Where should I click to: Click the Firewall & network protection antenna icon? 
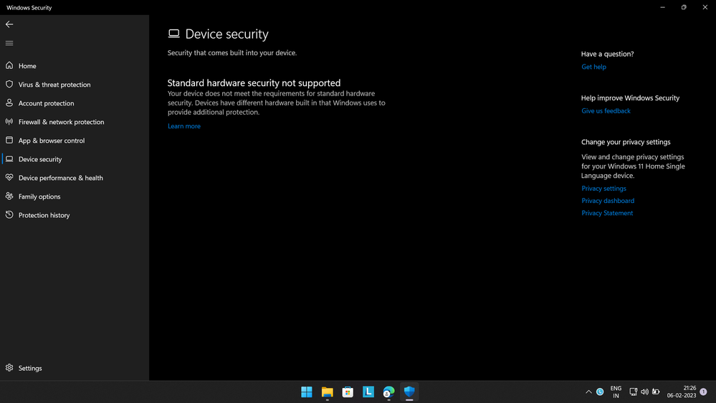9,121
